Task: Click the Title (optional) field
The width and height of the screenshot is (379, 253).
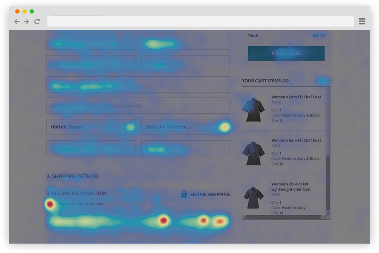Action: [x=186, y=63]
